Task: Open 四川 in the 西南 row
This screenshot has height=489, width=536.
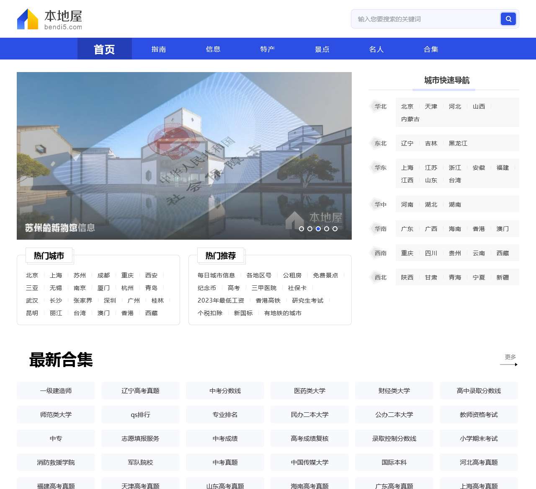Action: click(x=431, y=253)
